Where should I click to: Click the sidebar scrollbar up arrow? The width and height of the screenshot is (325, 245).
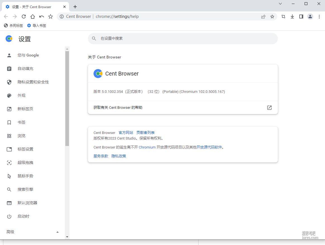point(67,49)
